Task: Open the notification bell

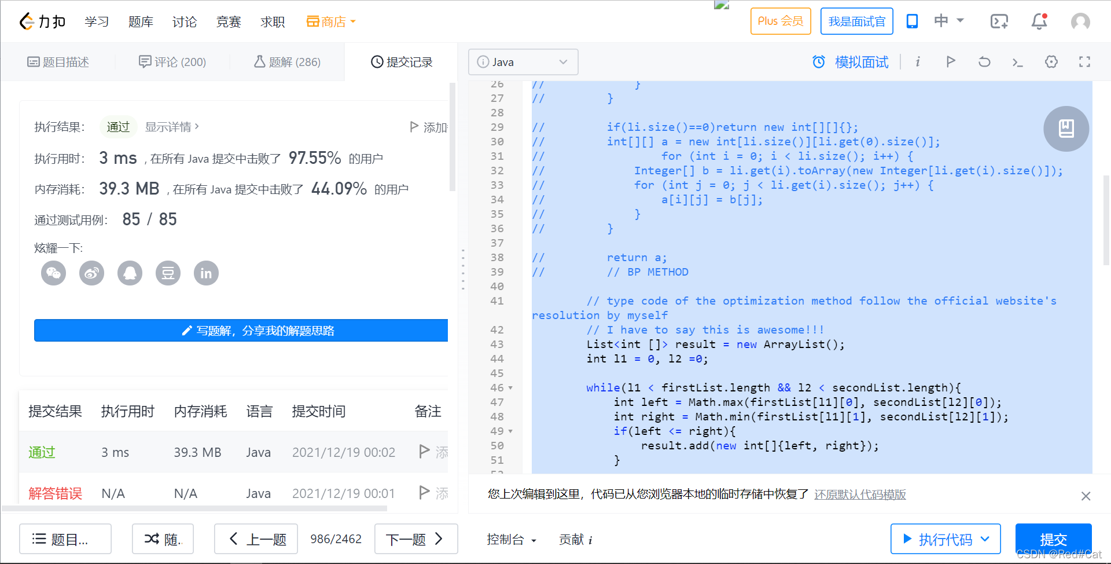Action: [x=1039, y=21]
